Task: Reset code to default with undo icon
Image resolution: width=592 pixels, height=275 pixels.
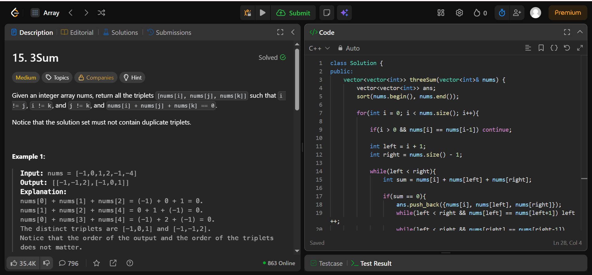Action: (567, 48)
